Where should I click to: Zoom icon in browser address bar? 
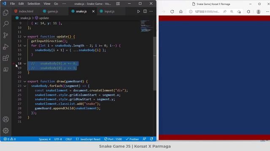tap(232, 12)
